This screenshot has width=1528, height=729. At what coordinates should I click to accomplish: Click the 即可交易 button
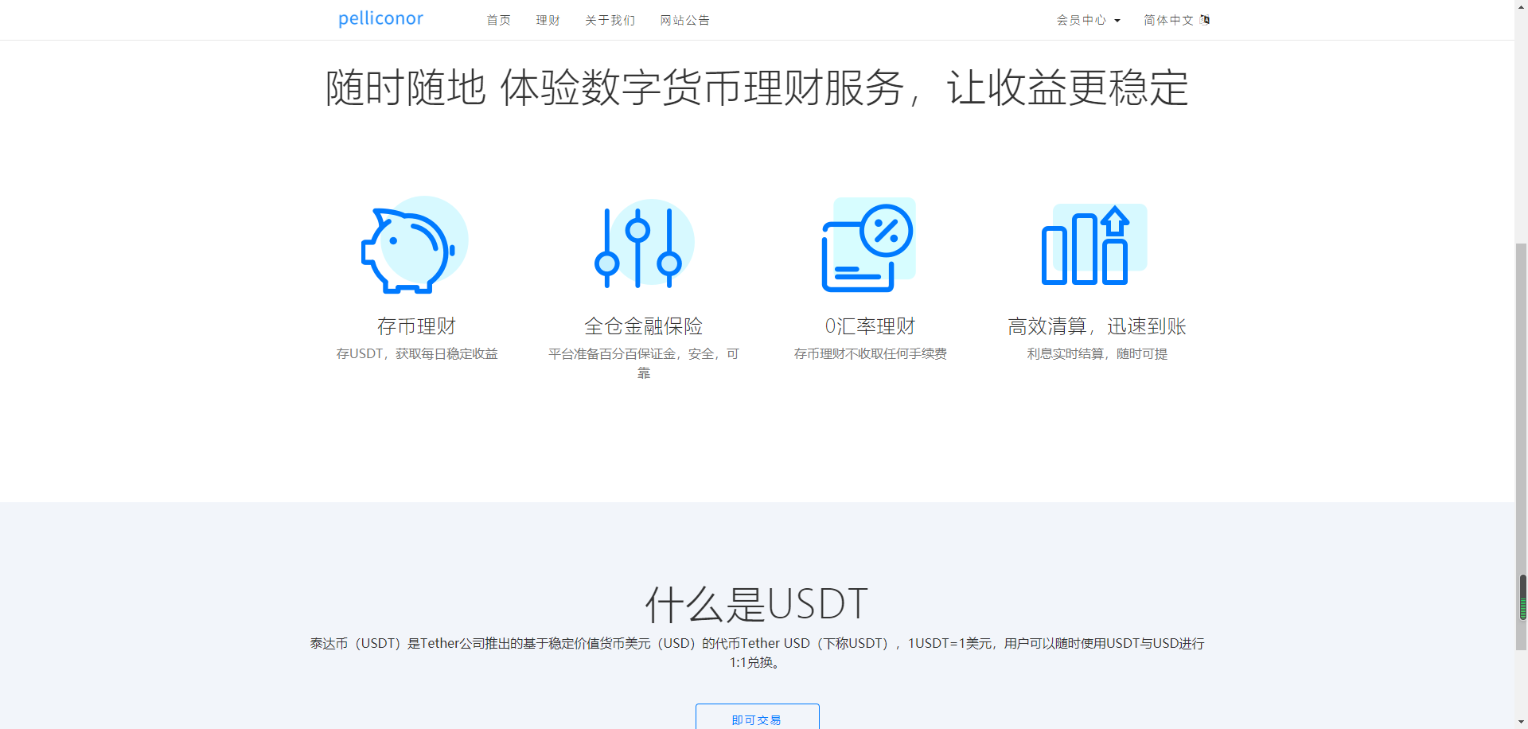(757, 716)
